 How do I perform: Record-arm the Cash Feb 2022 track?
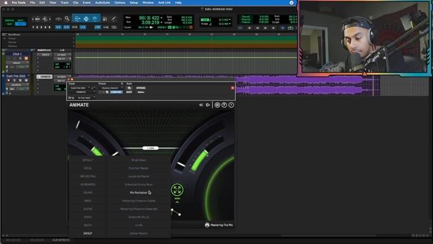coord(9,81)
